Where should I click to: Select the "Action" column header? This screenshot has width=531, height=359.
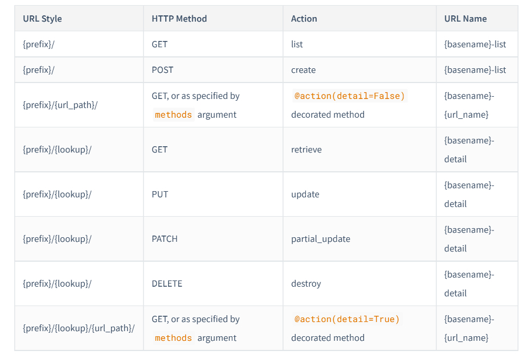(304, 19)
